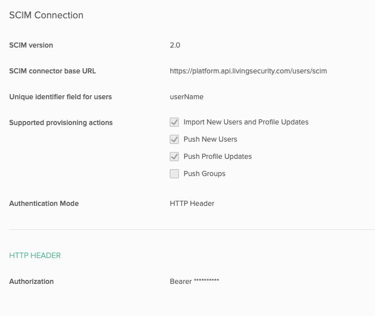Click the Authentication Mode label

44,204
